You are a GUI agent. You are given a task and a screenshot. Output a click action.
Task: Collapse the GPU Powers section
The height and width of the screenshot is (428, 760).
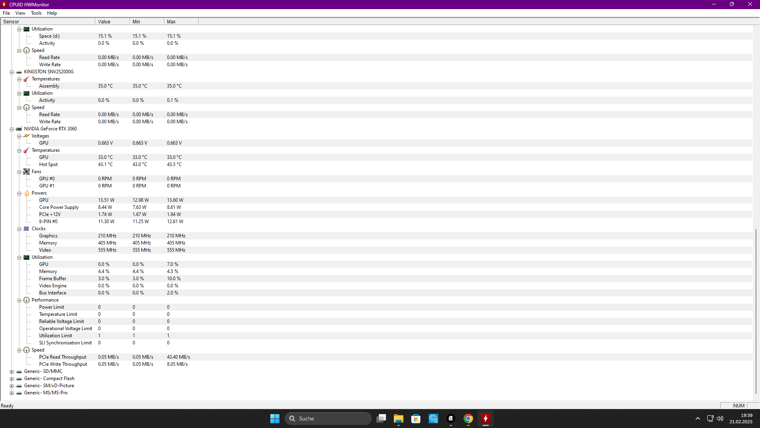19,193
